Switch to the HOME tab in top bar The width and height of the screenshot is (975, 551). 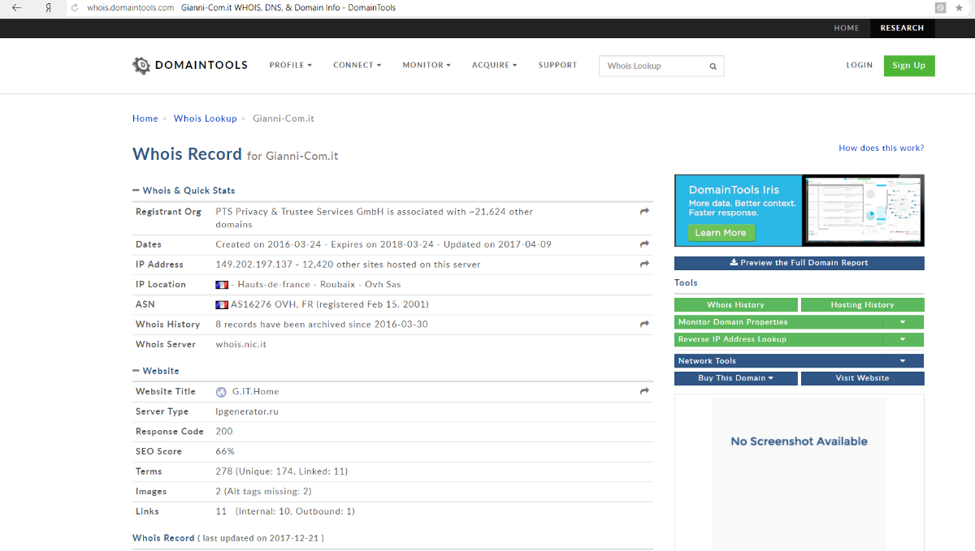(x=847, y=28)
